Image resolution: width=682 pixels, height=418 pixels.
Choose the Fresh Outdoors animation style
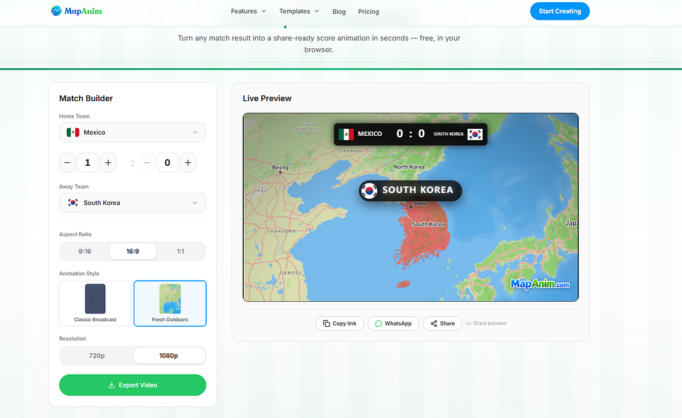[x=170, y=303]
